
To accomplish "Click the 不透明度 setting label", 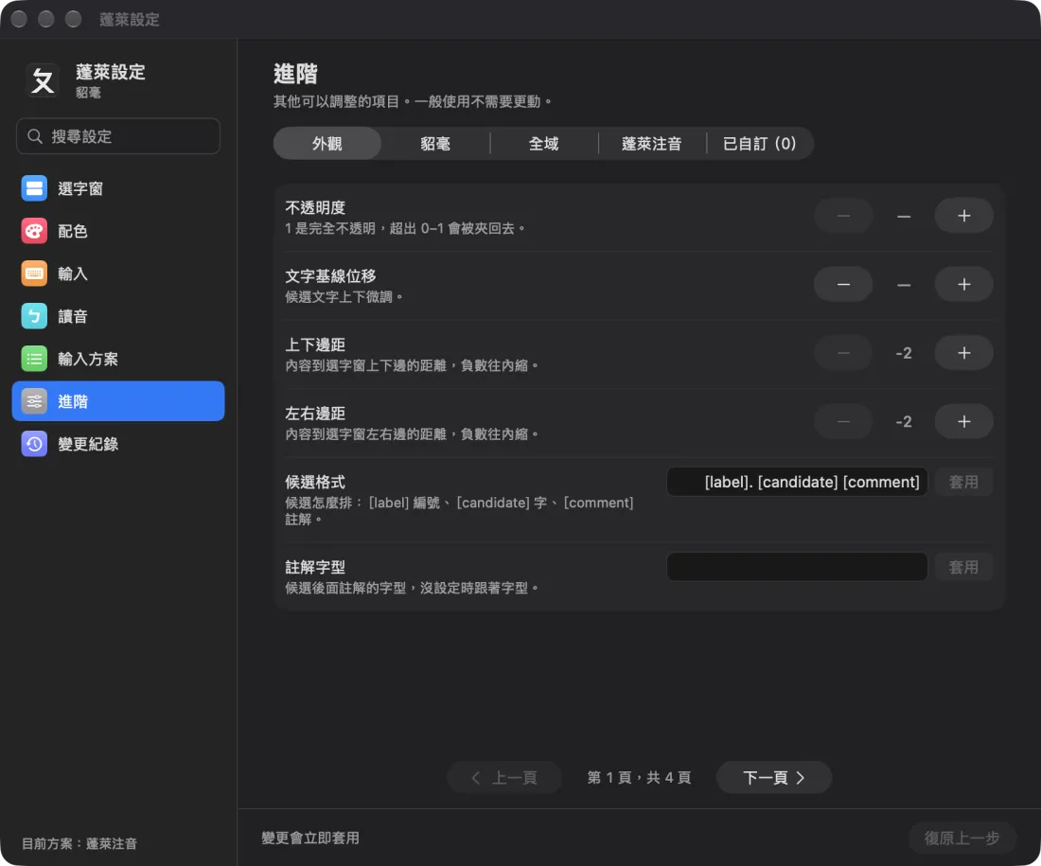I will pos(315,208).
